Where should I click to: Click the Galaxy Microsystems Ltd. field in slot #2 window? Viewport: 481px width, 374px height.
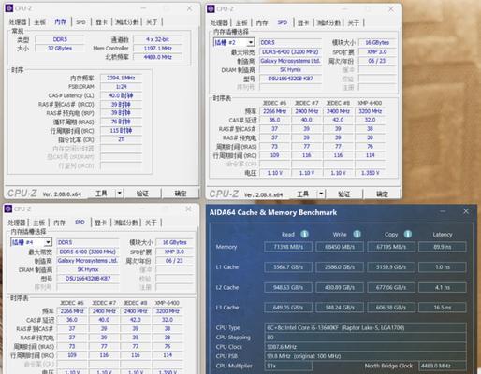[290, 61]
